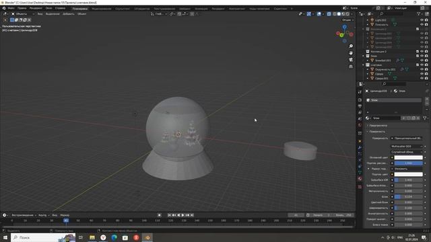This screenshot has height=242, width=431.
Task: Open the Render properties tab
Action: pyautogui.click(x=360, y=100)
